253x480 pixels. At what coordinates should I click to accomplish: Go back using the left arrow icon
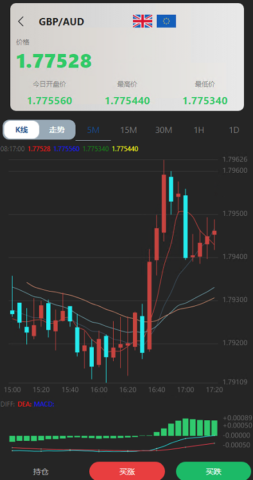click(x=21, y=22)
